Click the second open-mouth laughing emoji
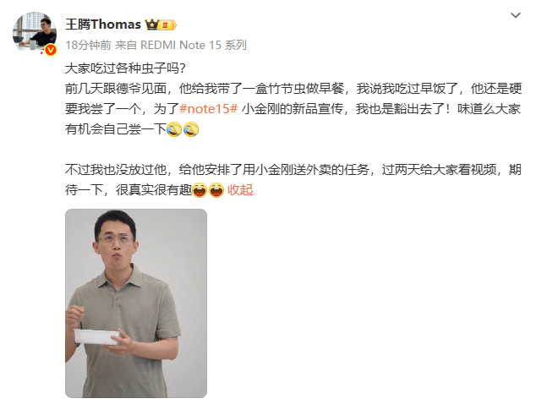The image size is (536, 404). tap(216, 190)
